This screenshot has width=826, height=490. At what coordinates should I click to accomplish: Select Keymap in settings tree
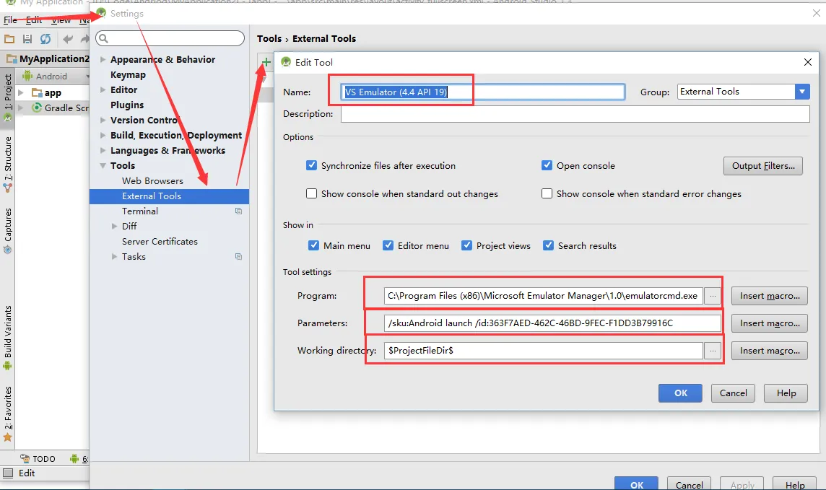[x=128, y=75]
